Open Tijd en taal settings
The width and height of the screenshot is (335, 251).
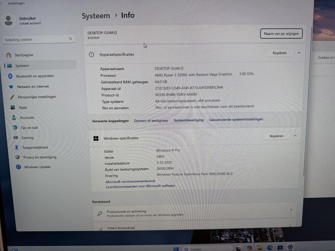(x=29, y=128)
